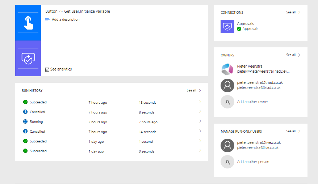Open the Approvals connection icon
Image resolution: width=318 pixels, height=184 pixels.
[227, 26]
